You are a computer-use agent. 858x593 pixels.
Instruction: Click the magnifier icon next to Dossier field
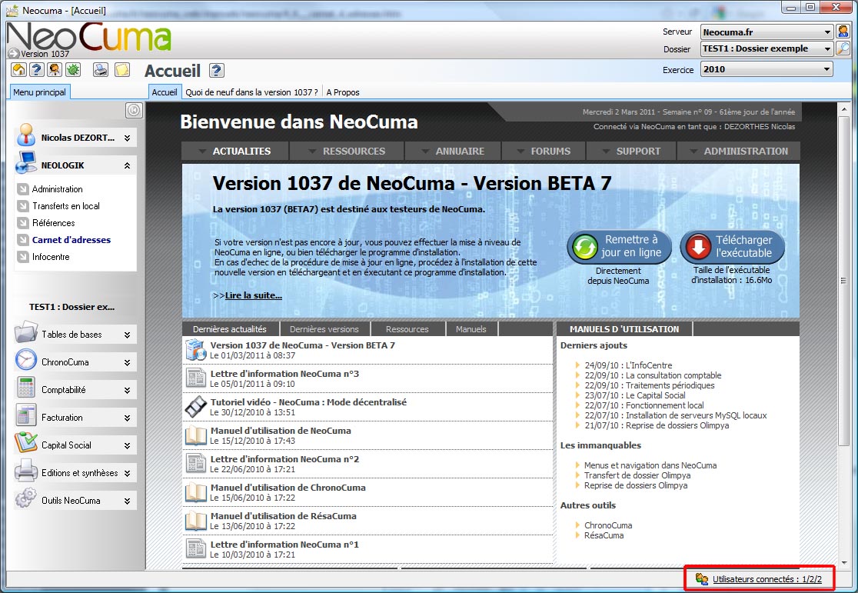(843, 48)
